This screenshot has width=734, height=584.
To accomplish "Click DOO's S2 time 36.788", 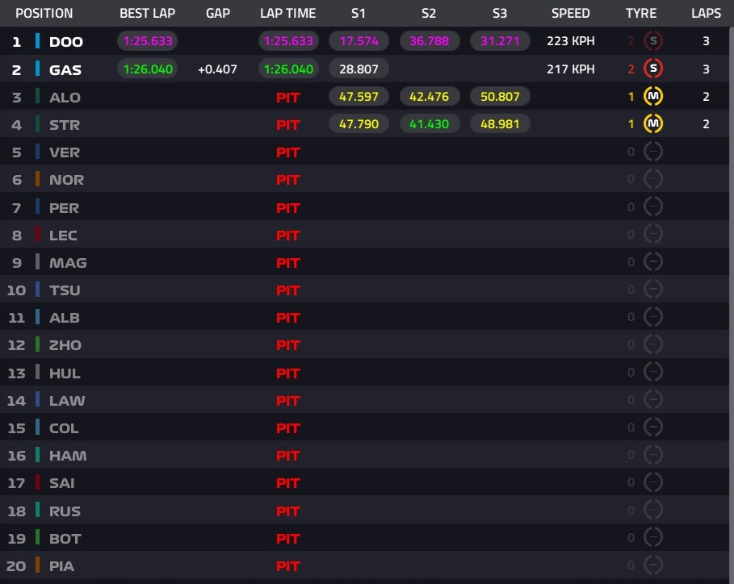I will click(x=430, y=40).
